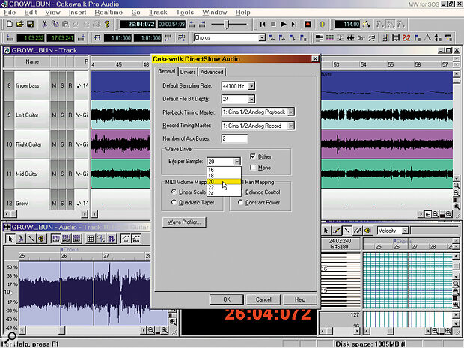The height and width of the screenshot is (348, 464).
Task: Select the Quadratic Taper radio button
Action: [x=174, y=202]
